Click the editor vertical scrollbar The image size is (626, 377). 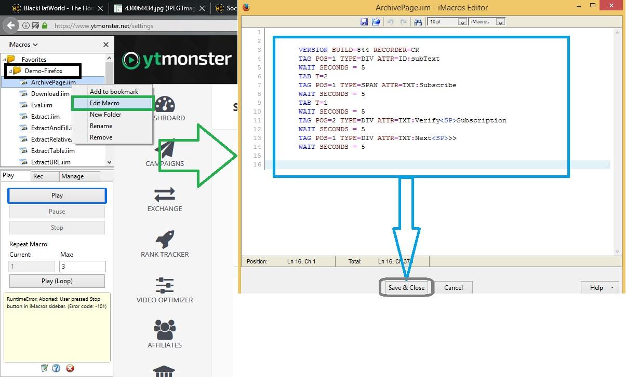(x=617, y=141)
